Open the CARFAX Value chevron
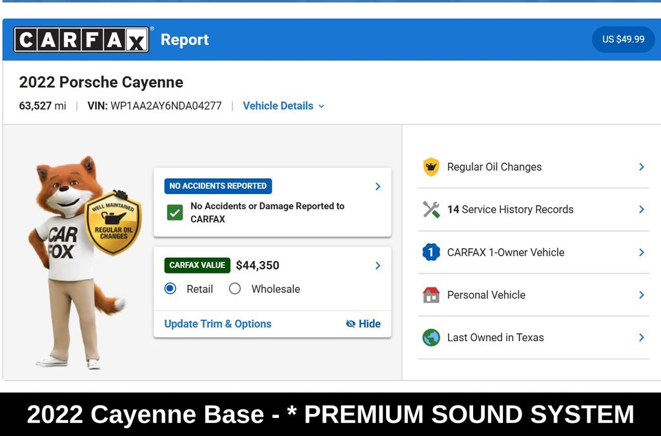This screenshot has width=661, height=436. 378,265
